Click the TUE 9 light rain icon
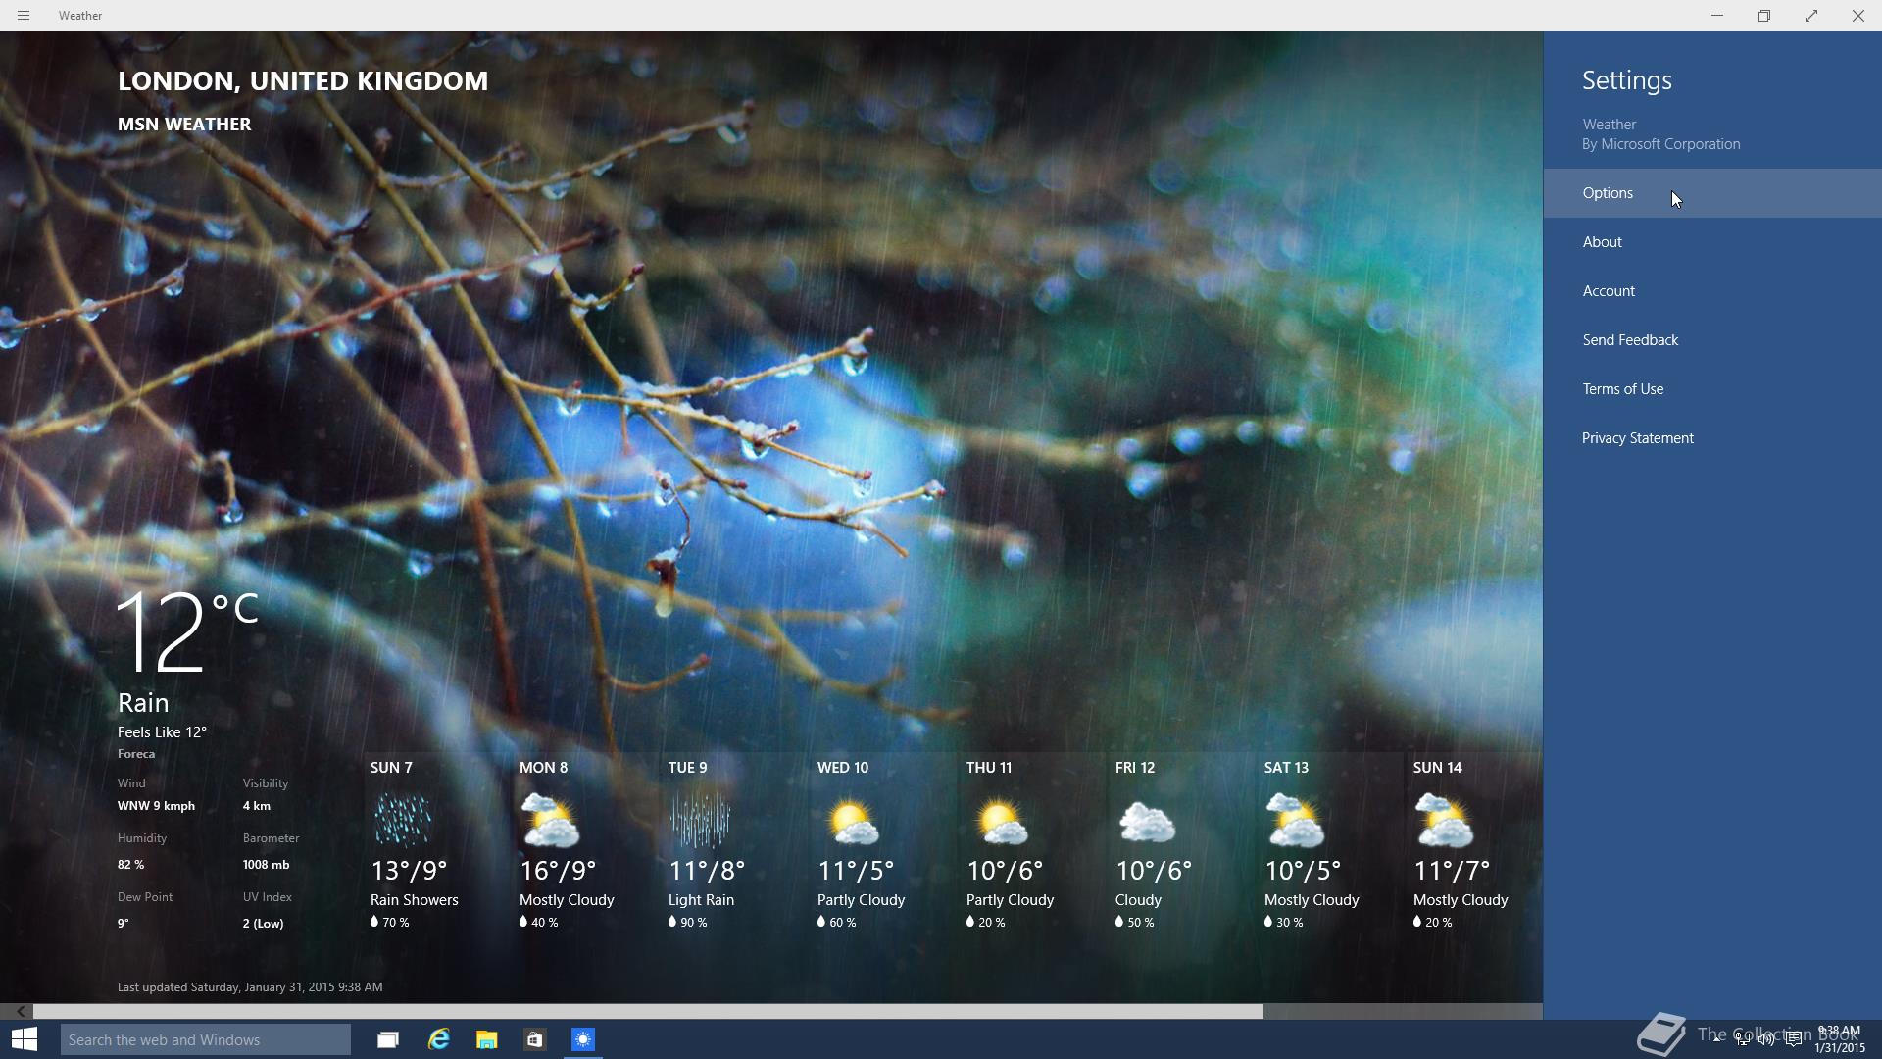This screenshot has height=1059, width=1882. coord(700,820)
